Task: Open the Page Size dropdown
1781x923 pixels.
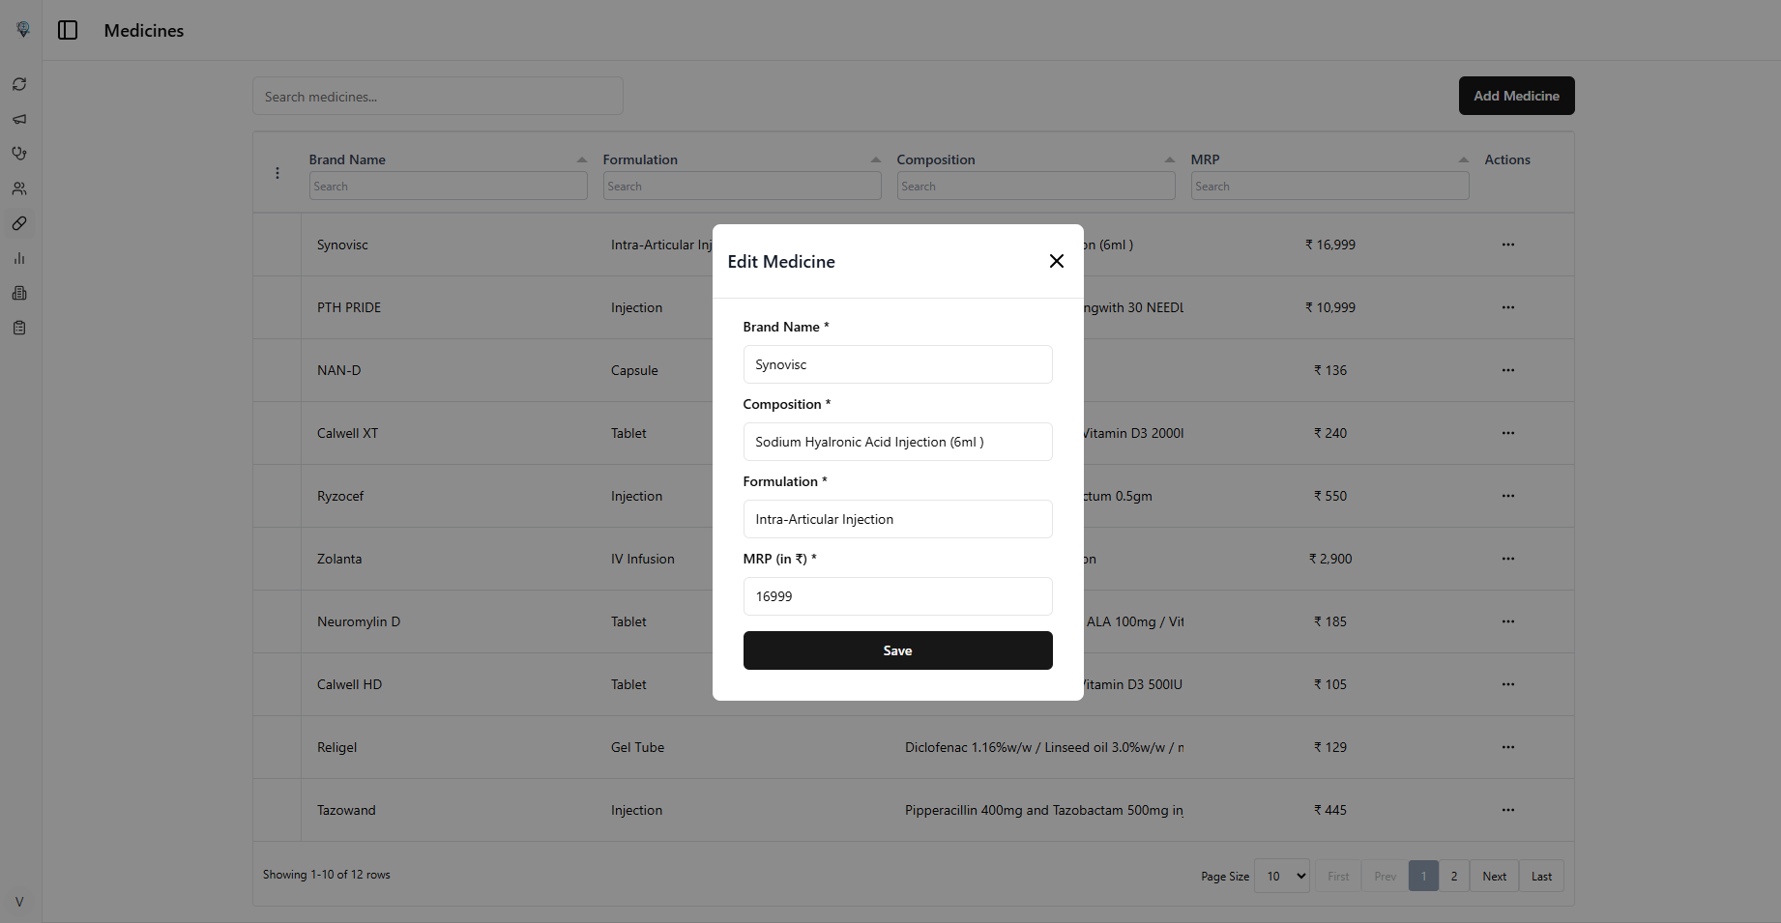Action: tap(1281, 876)
